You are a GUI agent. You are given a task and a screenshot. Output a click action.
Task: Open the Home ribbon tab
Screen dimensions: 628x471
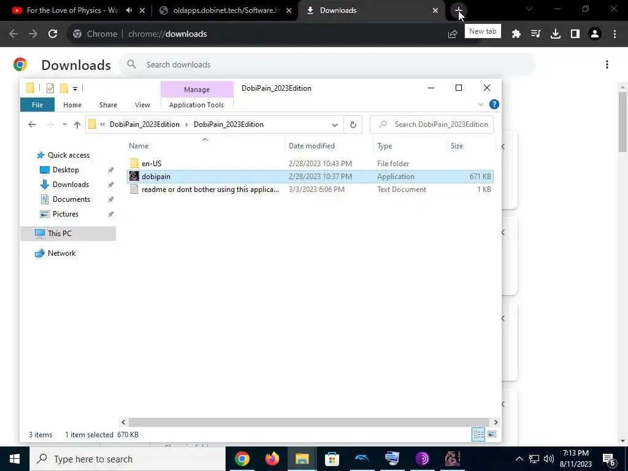(x=72, y=105)
